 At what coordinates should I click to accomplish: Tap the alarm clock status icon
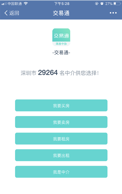pyautogui.click(x=102, y=3)
